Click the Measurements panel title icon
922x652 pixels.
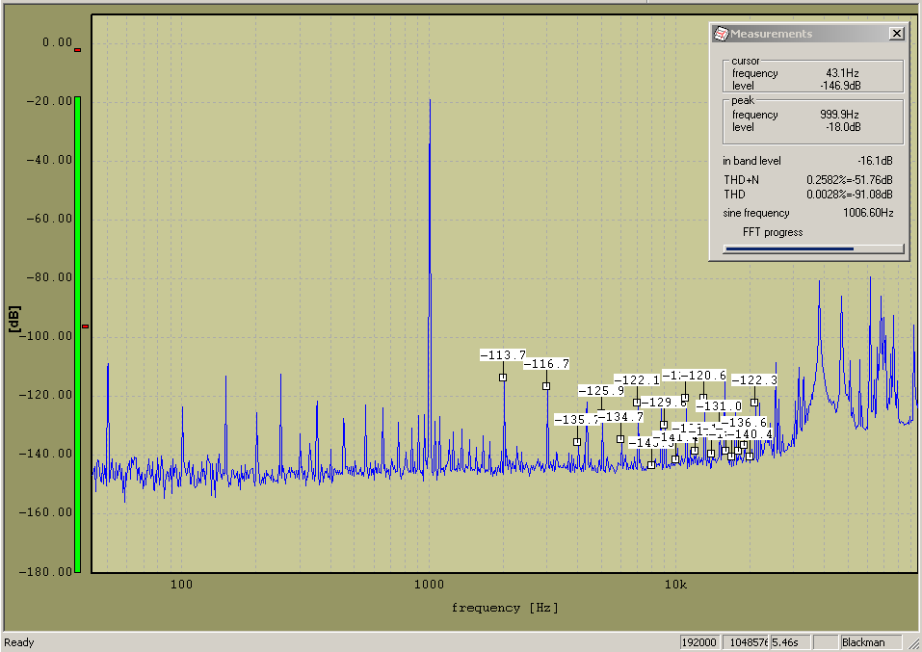point(721,34)
